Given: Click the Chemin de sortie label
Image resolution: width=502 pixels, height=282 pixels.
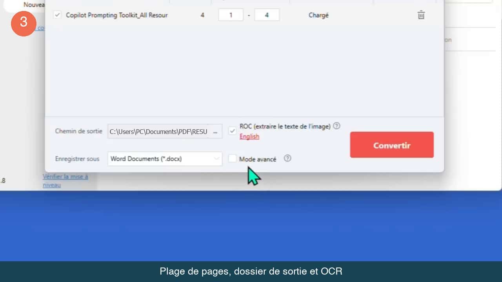Looking at the screenshot, I should [78, 131].
